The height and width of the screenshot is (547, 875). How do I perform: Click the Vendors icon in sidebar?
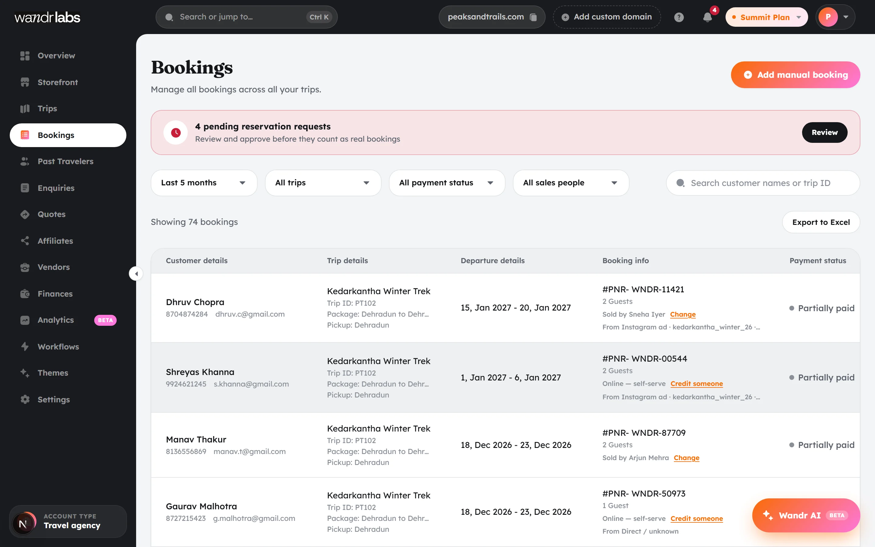[25, 267]
